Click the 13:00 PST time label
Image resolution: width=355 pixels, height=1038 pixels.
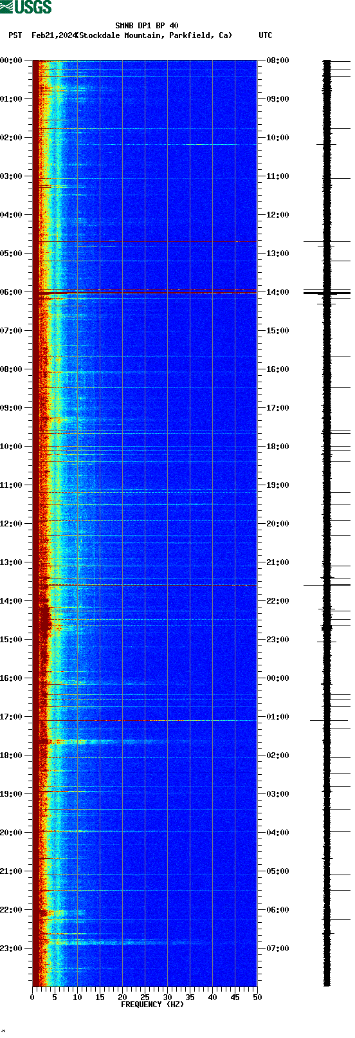coord(12,562)
